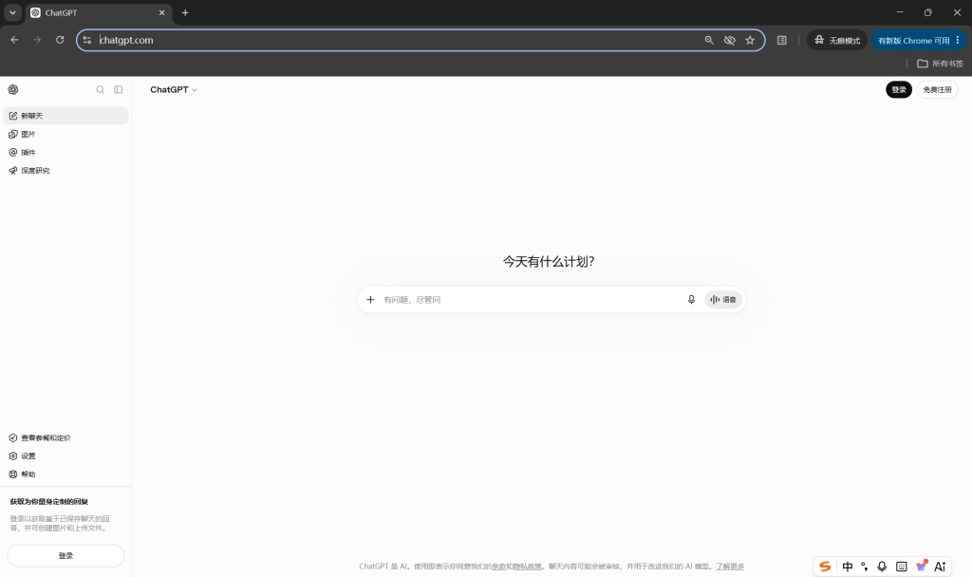Click the crossed-eye tracking protection icon
The image size is (972, 577).
(x=730, y=40)
